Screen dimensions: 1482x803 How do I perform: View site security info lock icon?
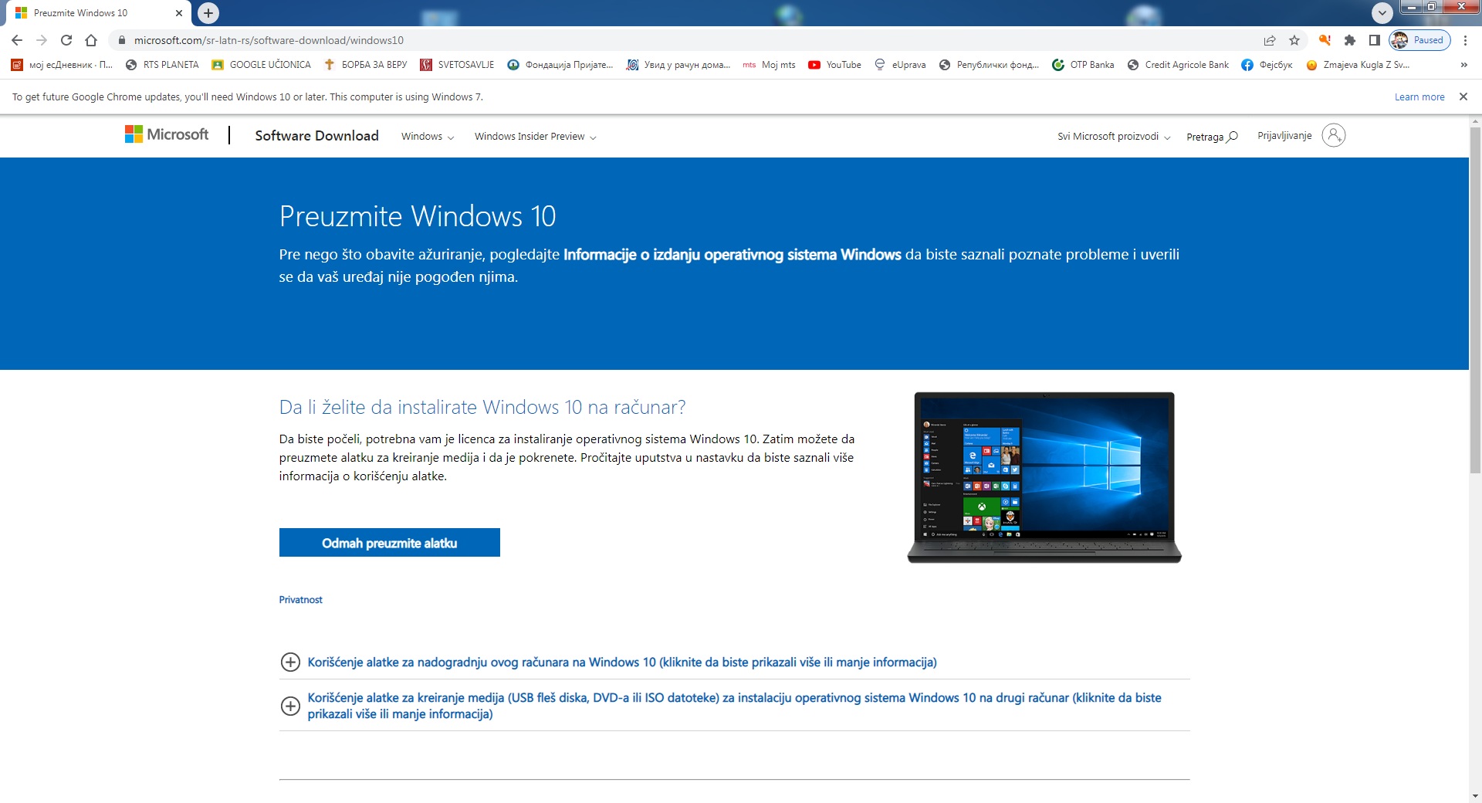click(x=121, y=40)
